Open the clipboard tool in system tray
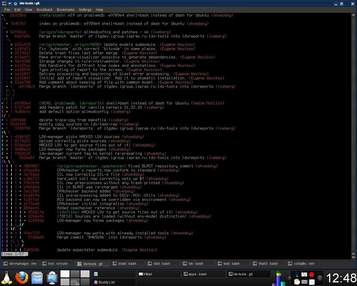The width and height of the screenshot is (357, 286). pyautogui.click(x=297, y=282)
